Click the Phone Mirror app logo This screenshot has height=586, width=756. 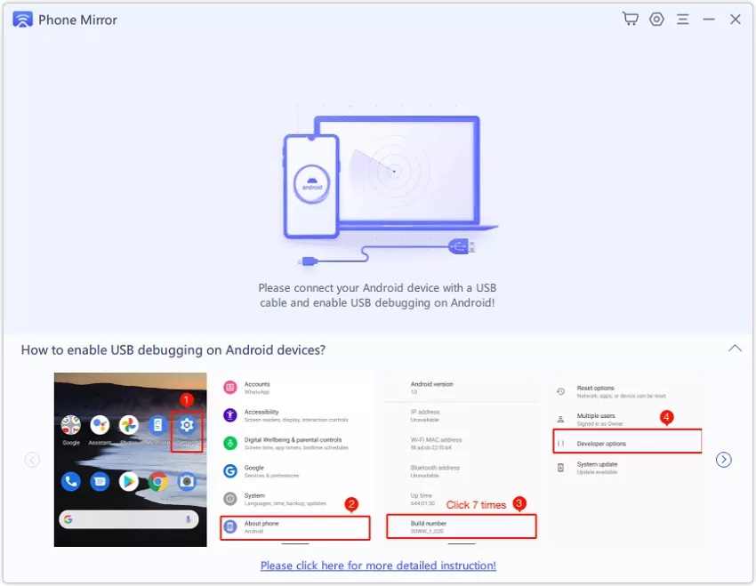click(x=22, y=20)
